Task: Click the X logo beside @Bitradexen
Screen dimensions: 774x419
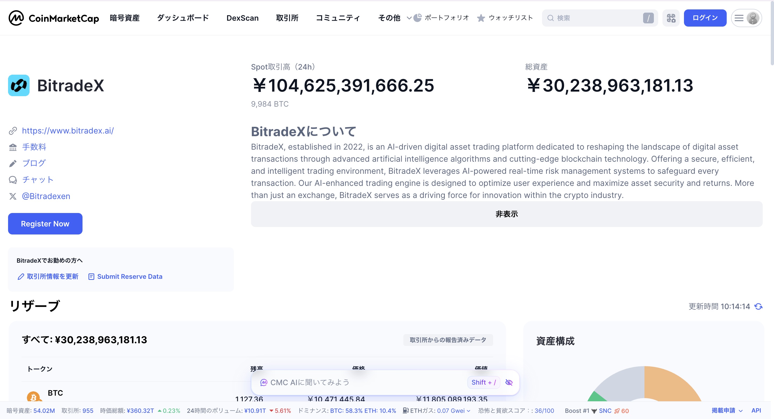Action: [13, 196]
